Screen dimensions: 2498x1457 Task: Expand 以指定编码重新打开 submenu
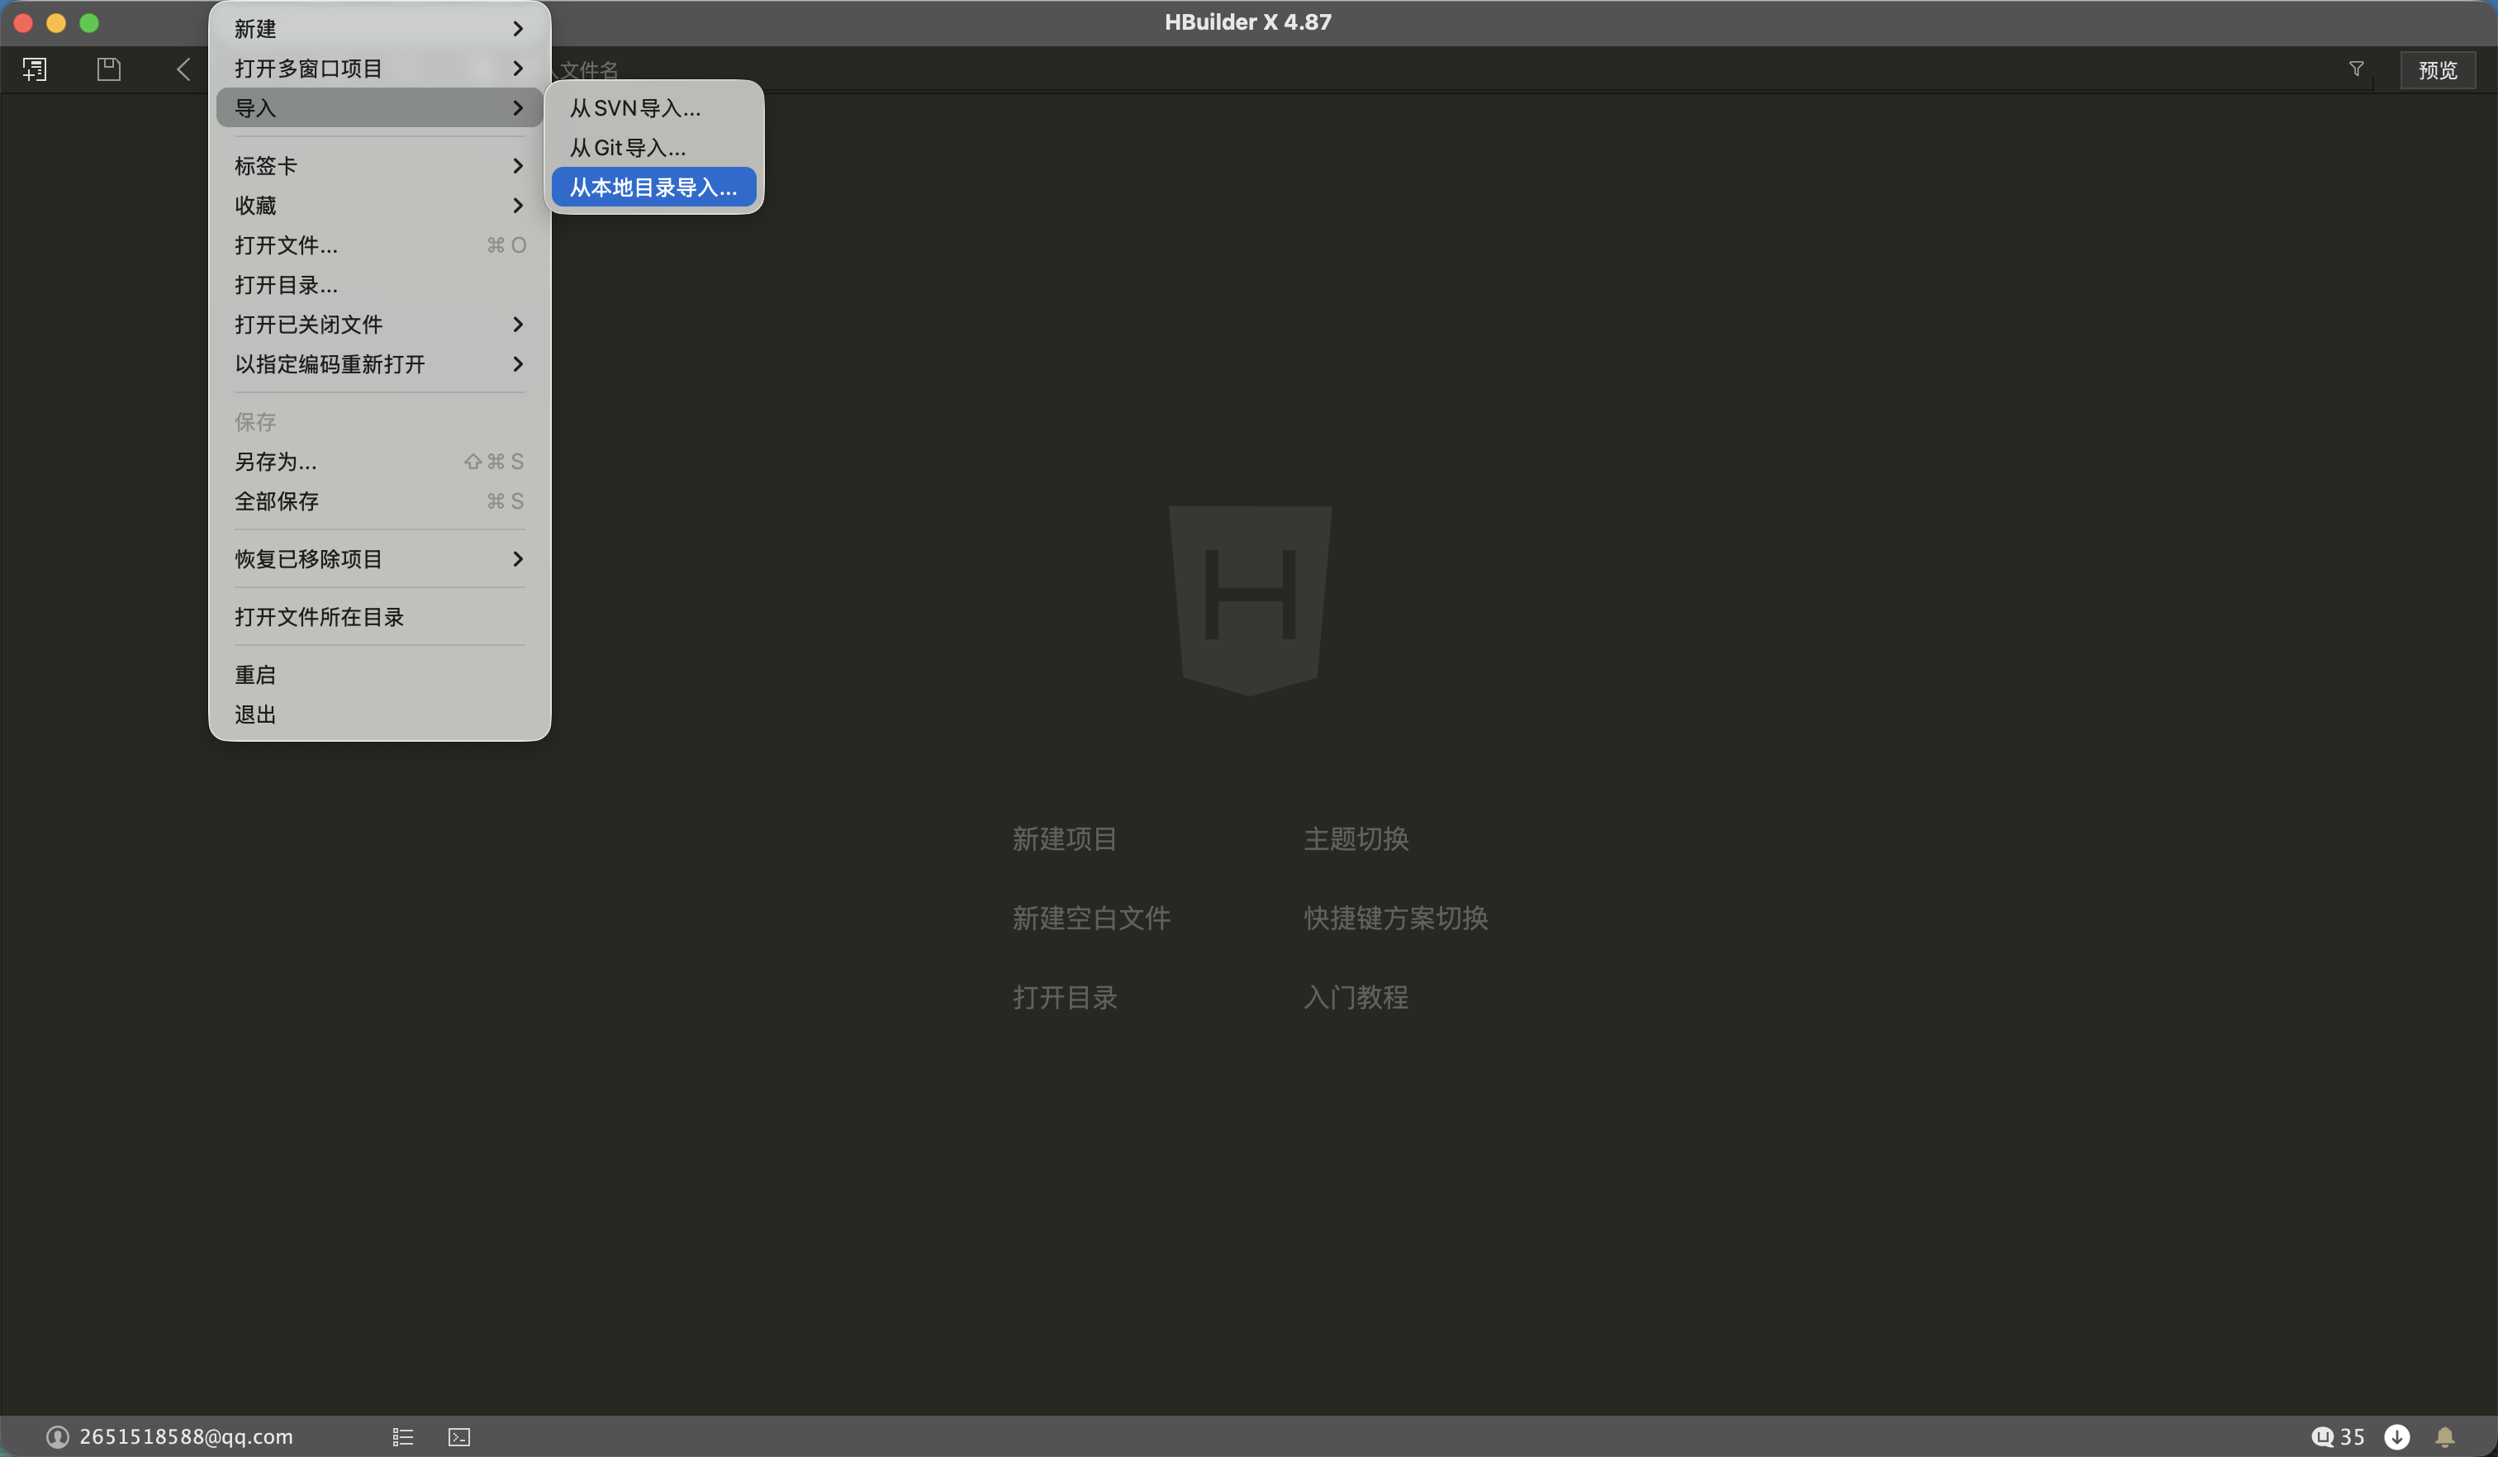pos(378,363)
